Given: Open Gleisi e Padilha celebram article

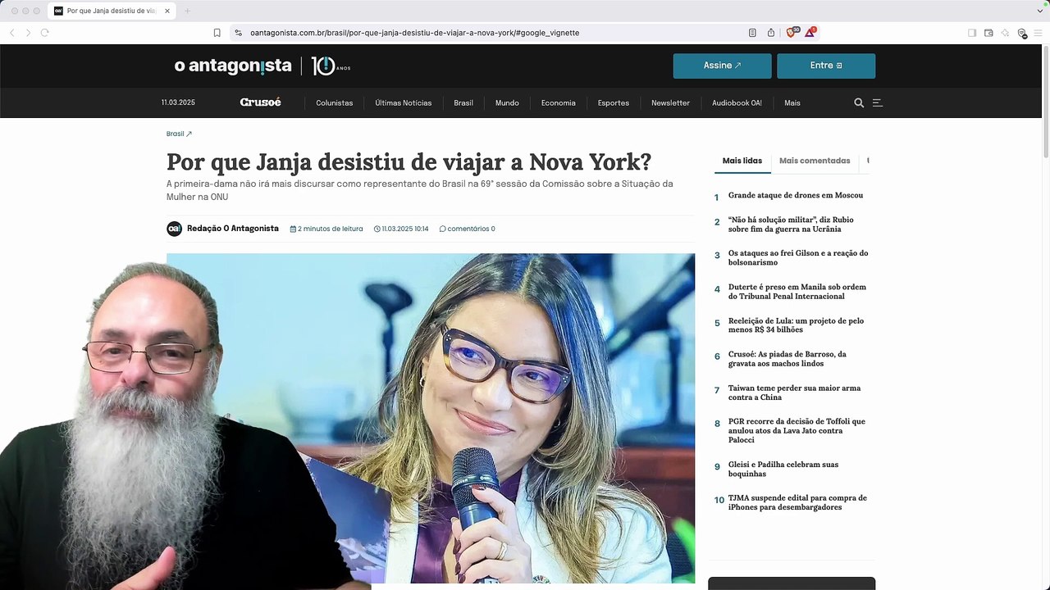Looking at the screenshot, I should [783, 470].
